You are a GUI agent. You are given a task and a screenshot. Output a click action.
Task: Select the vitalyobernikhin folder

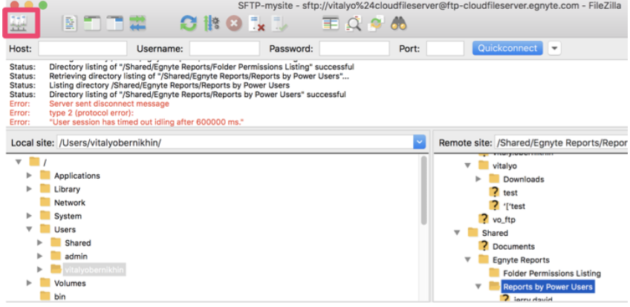[x=94, y=270]
